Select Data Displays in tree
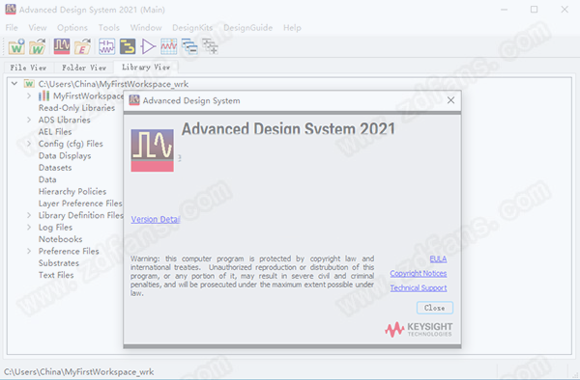Viewport: 580px width, 380px height. (65, 155)
